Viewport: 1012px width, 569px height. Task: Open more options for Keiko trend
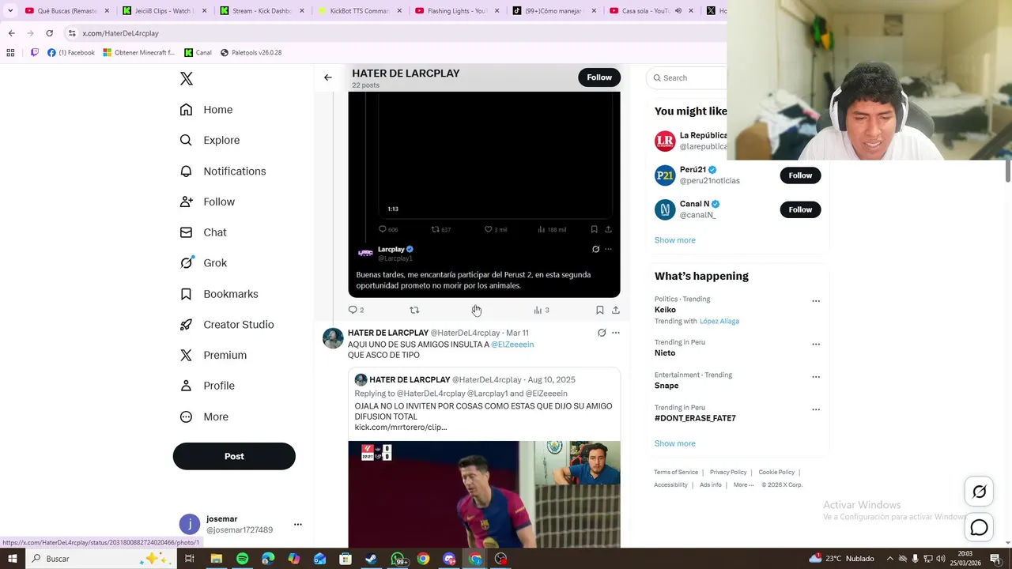pyautogui.click(x=816, y=301)
